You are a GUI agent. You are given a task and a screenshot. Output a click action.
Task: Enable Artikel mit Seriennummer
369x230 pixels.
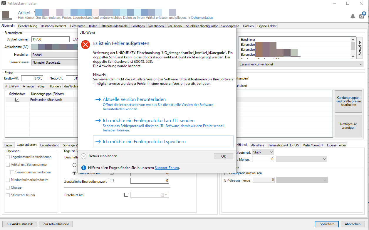[8, 165]
